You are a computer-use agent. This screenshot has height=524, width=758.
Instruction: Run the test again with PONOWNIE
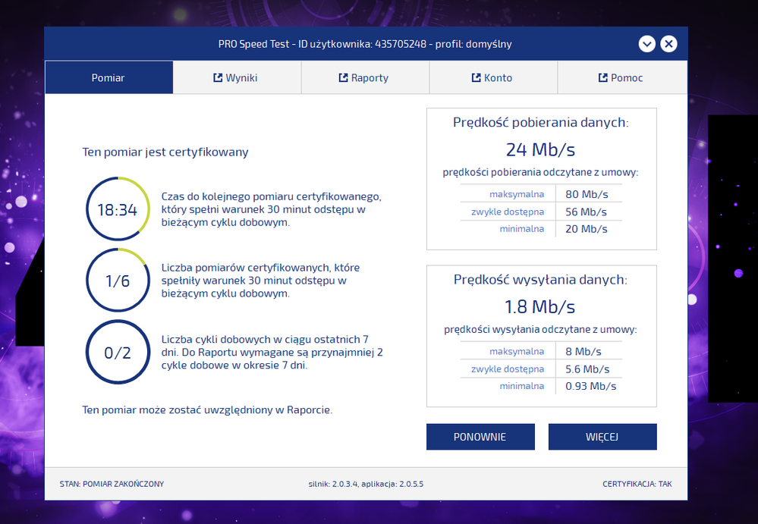click(480, 437)
